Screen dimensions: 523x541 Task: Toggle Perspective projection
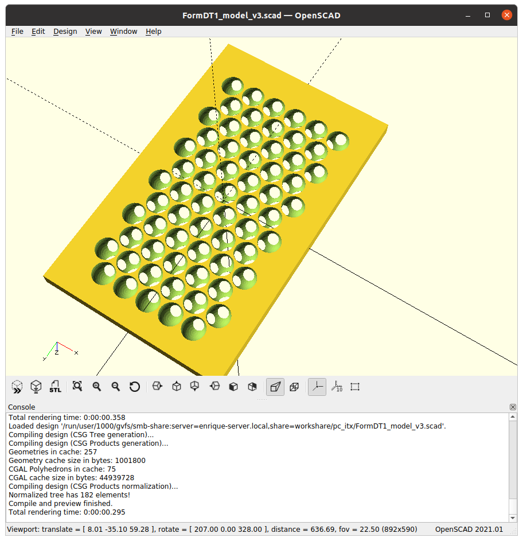click(x=275, y=387)
